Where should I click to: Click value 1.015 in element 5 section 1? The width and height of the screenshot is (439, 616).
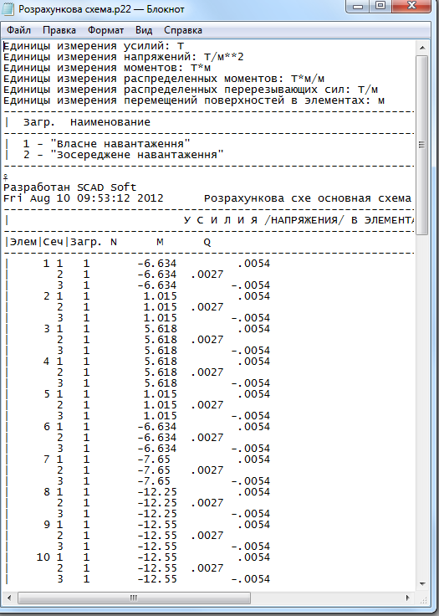(x=161, y=393)
